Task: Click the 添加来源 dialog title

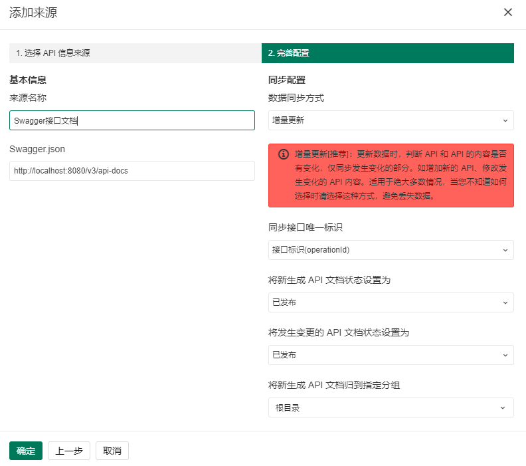Action: (33, 13)
